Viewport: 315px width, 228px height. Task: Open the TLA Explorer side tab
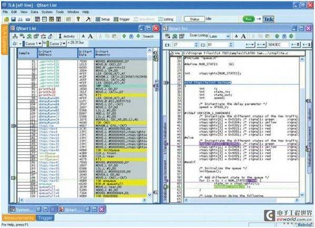coord(4,39)
